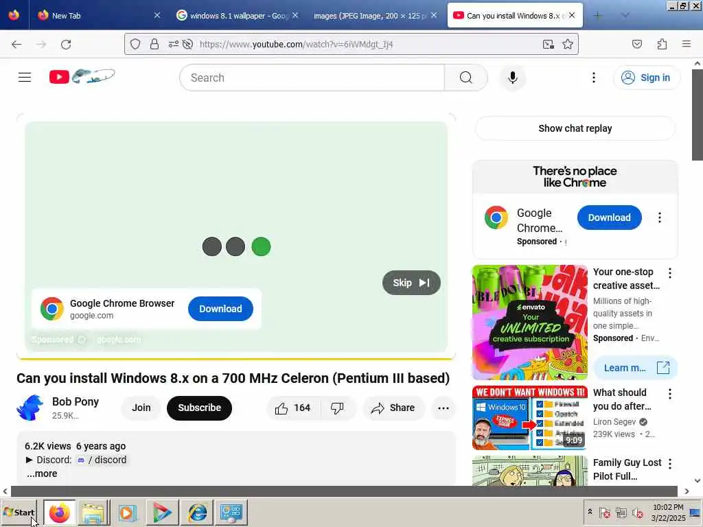Switch to the New Tab tab
The image size is (703, 527).
(x=97, y=15)
